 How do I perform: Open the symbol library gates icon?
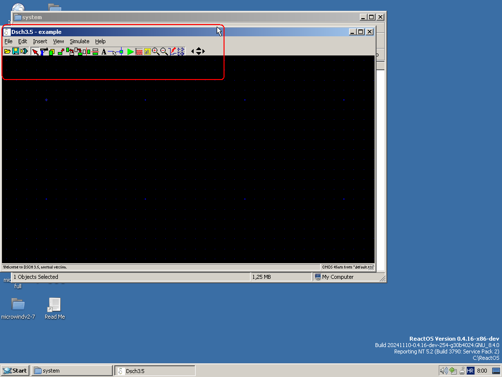[181, 51]
